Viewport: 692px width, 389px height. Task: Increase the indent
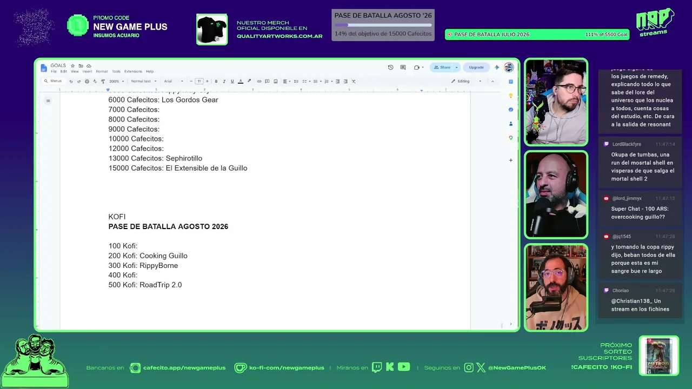pos(346,82)
